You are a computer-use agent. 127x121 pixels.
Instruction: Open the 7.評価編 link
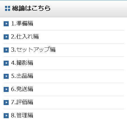22,102
